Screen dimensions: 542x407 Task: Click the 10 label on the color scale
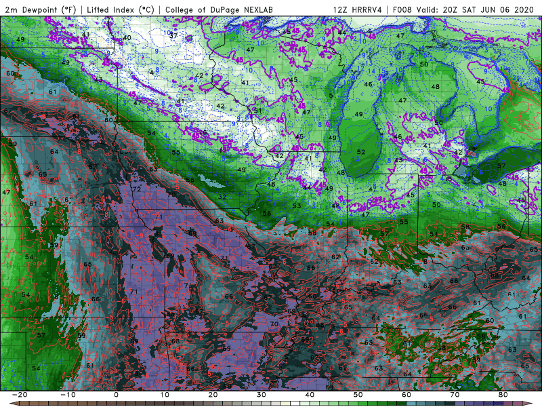click(x=165, y=395)
